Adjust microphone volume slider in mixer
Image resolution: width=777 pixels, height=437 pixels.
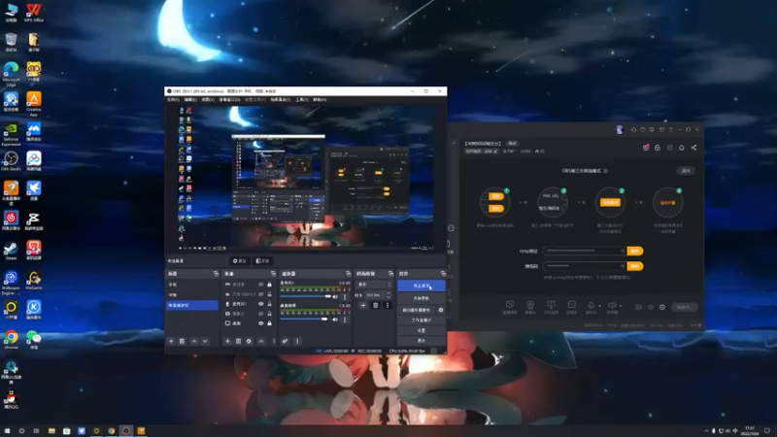pyautogui.click(x=306, y=296)
